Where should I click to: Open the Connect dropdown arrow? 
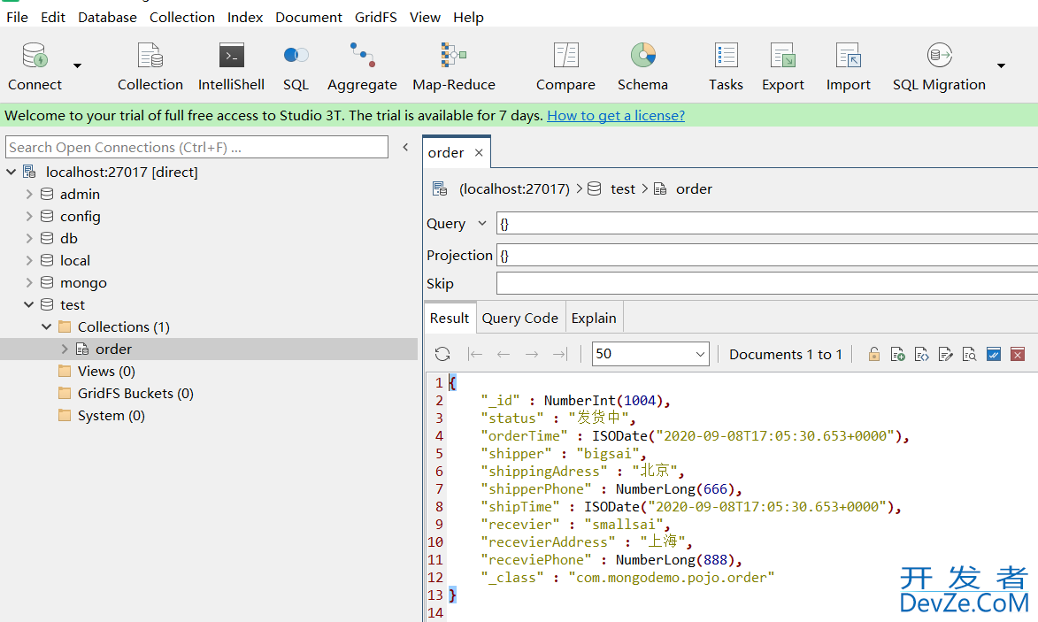click(x=78, y=65)
